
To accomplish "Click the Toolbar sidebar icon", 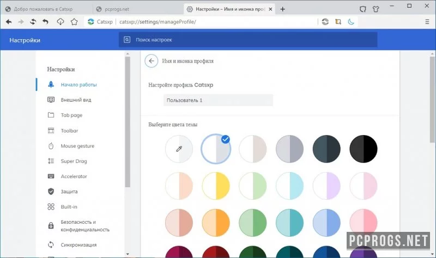I will point(51,131).
